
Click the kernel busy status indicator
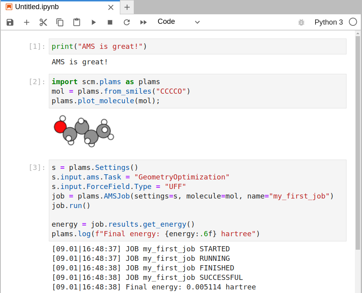pos(353,22)
